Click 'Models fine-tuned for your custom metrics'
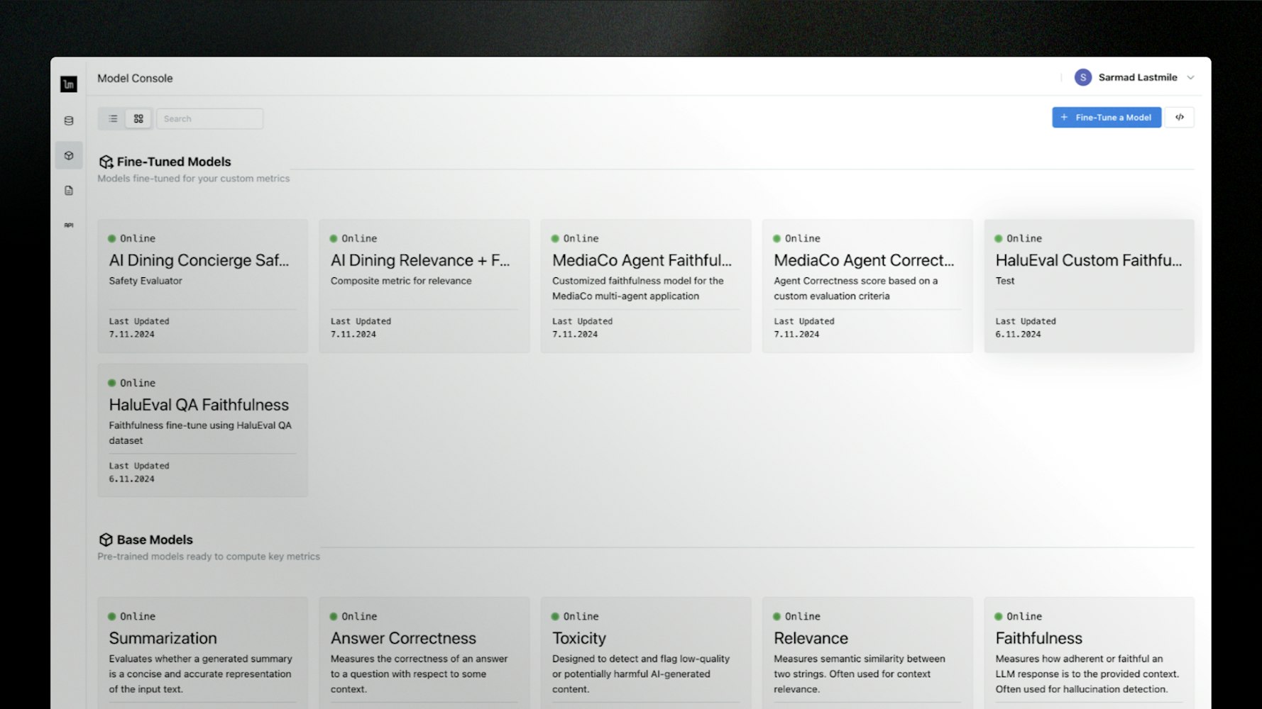The image size is (1262, 709). tap(194, 179)
